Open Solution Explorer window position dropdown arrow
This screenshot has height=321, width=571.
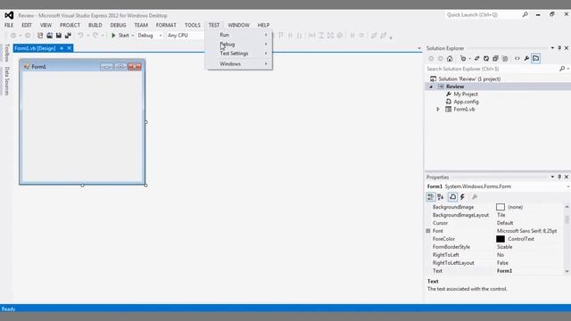(x=552, y=48)
